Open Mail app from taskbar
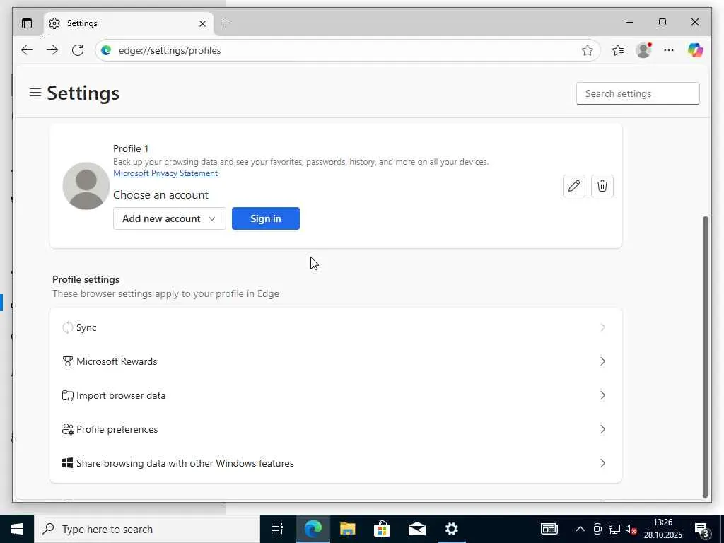This screenshot has height=543, width=724. 417,529
